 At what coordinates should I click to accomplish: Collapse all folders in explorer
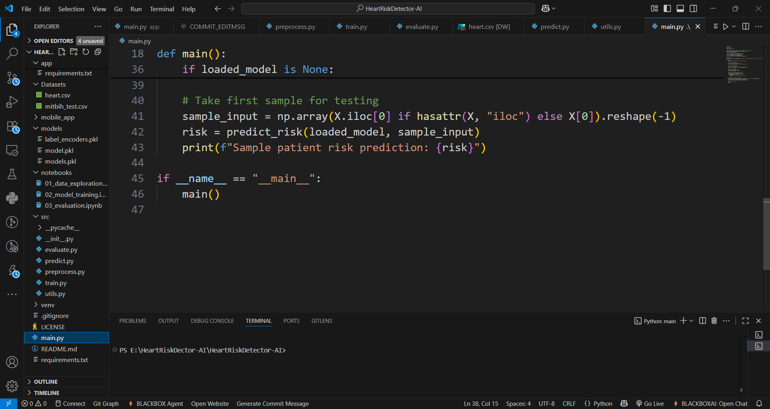coord(97,52)
